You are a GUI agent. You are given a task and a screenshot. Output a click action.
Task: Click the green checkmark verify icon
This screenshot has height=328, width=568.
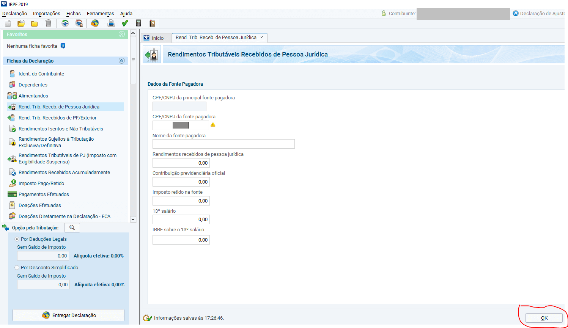(125, 24)
